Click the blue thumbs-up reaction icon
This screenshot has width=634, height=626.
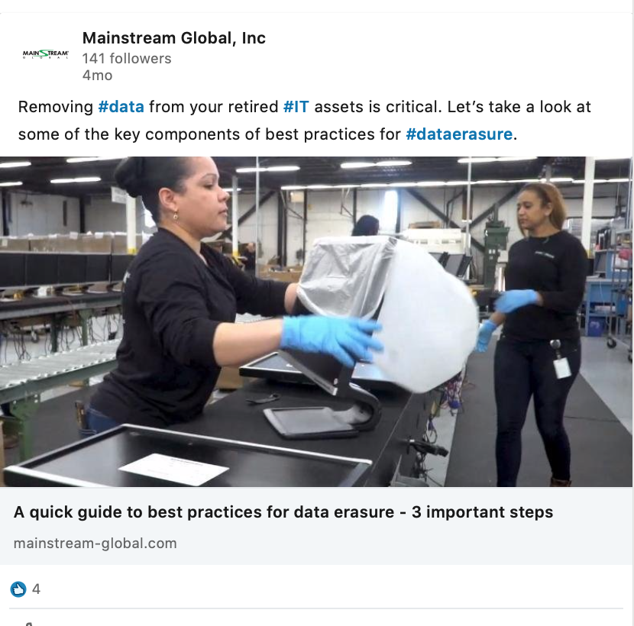[x=18, y=589]
